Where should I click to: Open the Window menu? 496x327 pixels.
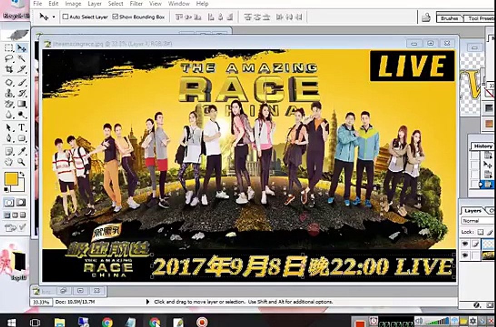(x=179, y=4)
